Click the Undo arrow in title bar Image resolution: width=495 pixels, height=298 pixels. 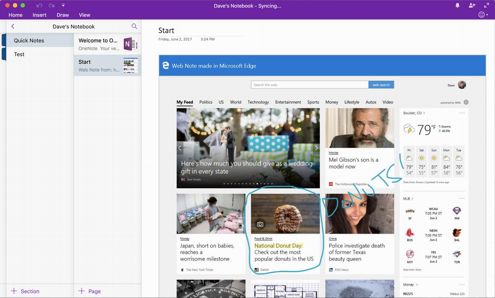pyautogui.click(x=39, y=5)
